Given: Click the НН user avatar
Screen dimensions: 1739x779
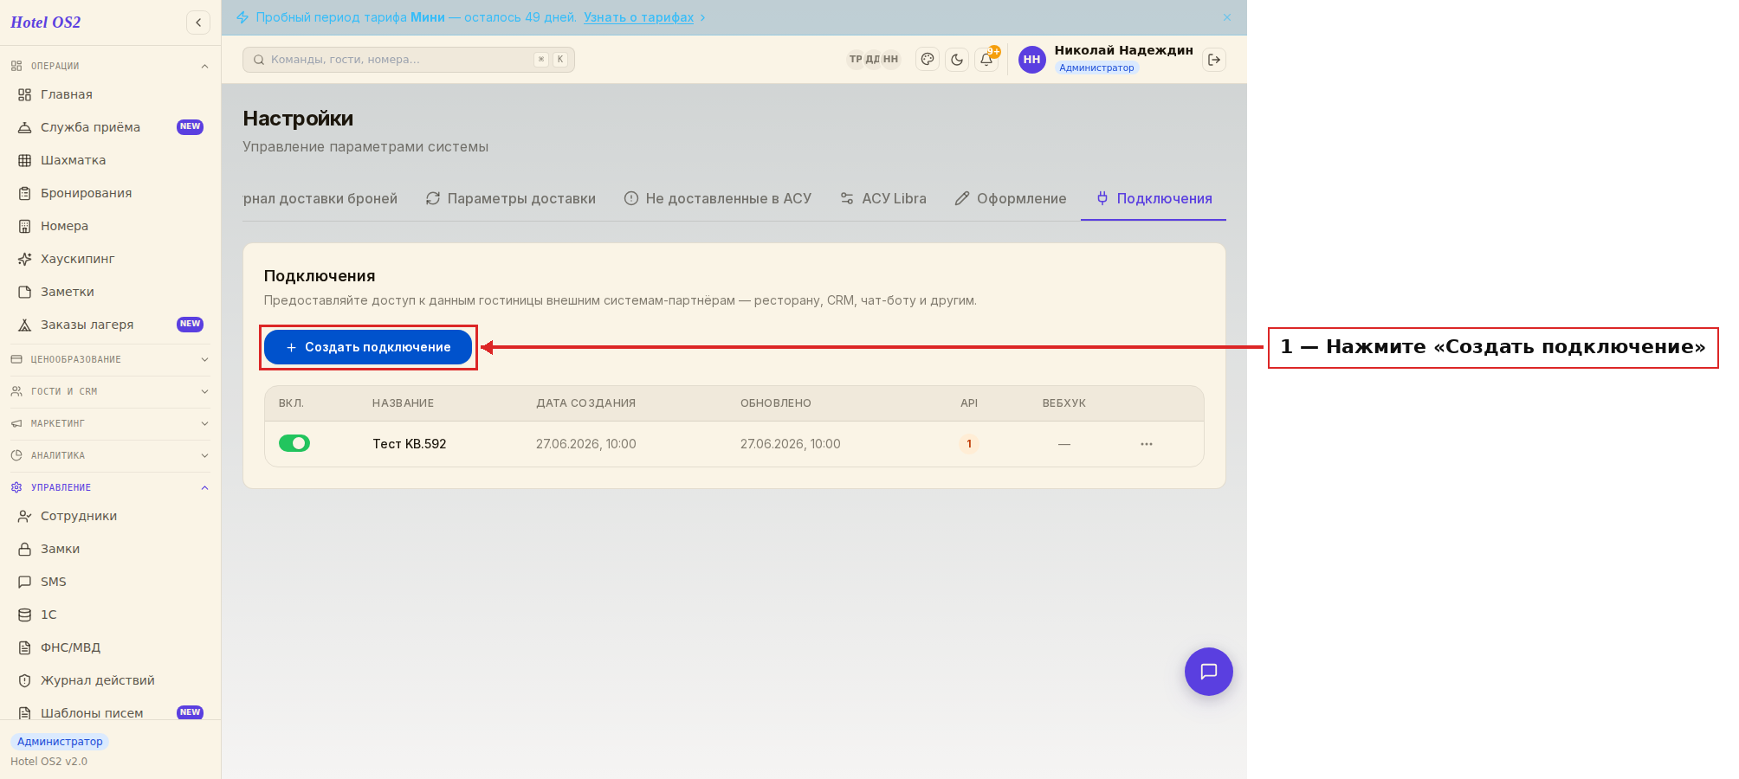Looking at the screenshot, I should (1031, 60).
